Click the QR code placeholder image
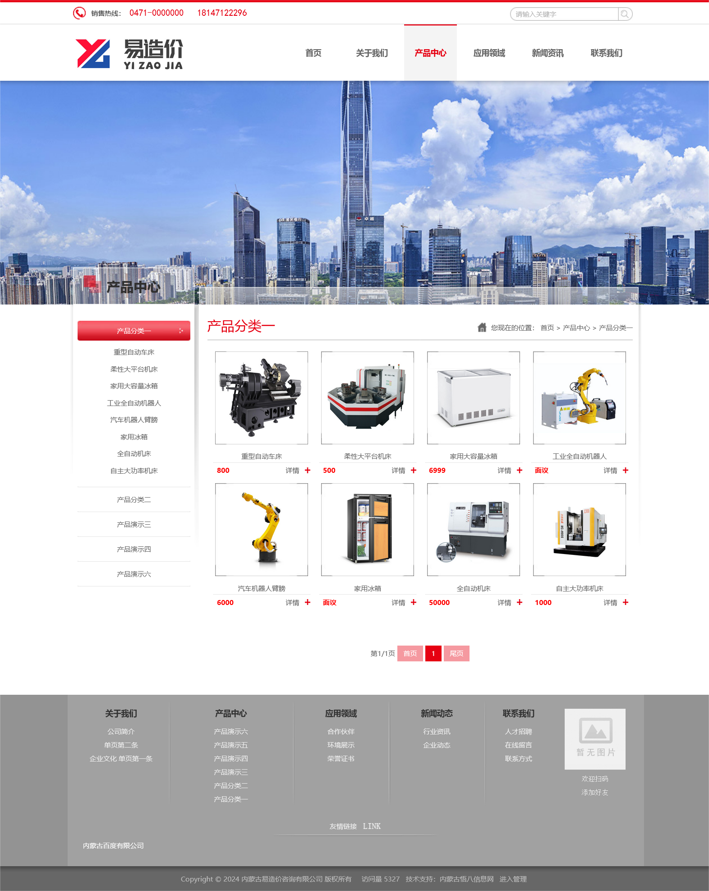 [x=595, y=739]
